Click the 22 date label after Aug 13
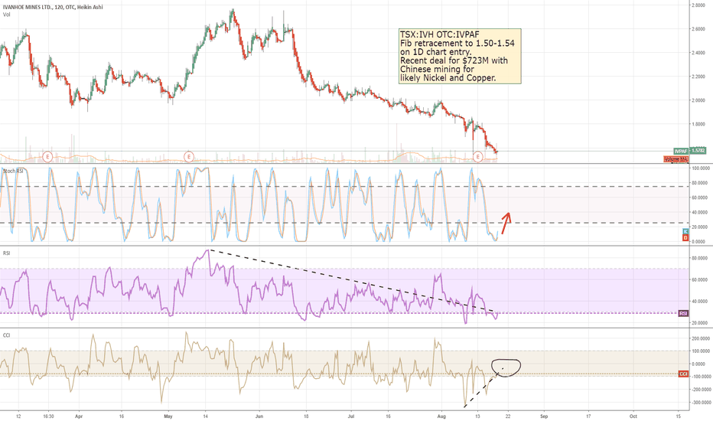This screenshot has height=421, width=713. coord(508,416)
